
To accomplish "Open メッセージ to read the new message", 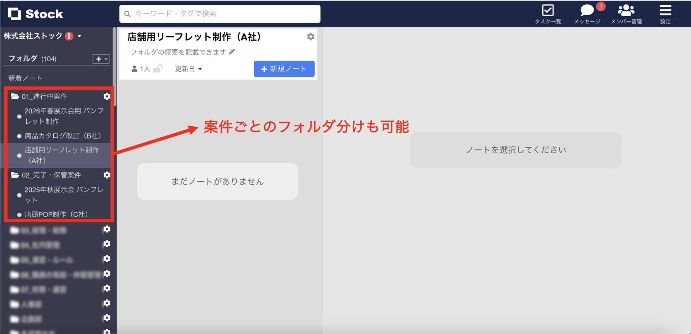I will [x=587, y=13].
